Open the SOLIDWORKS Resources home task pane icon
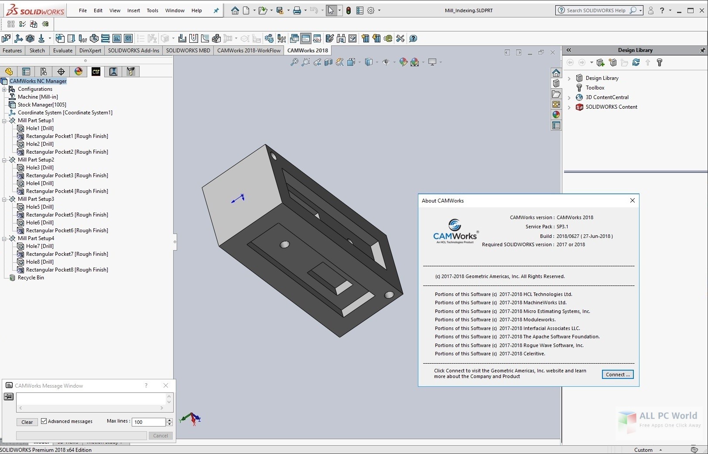The height and width of the screenshot is (454, 708). coord(556,73)
